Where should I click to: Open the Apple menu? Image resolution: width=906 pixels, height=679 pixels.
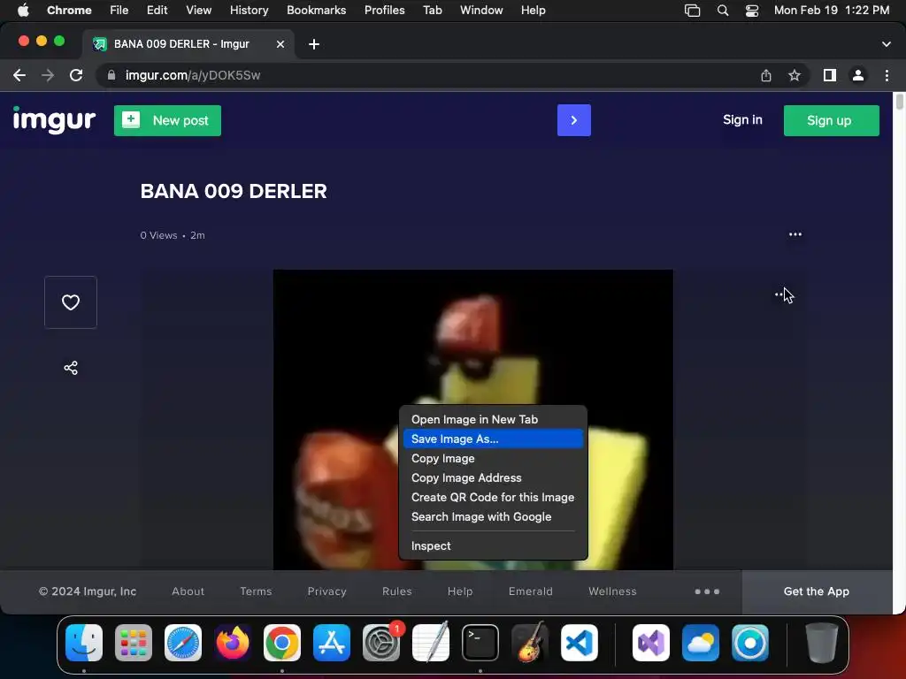tap(23, 10)
